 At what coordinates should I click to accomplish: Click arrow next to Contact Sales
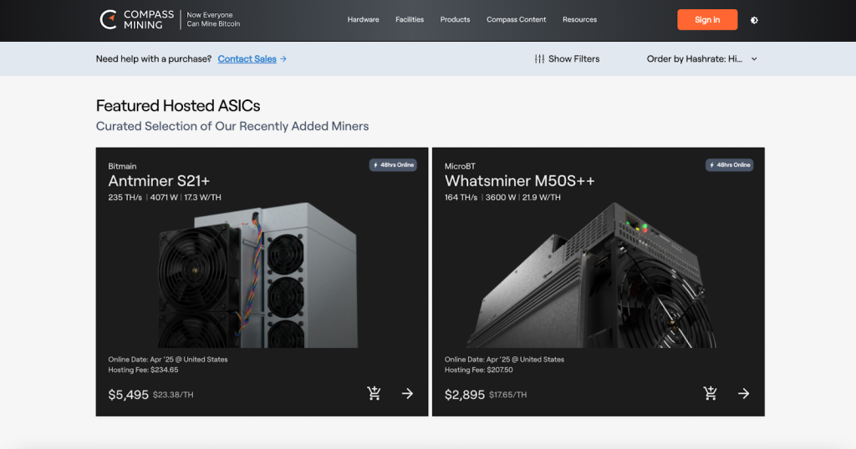pyautogui.click(x=283, y=59)
